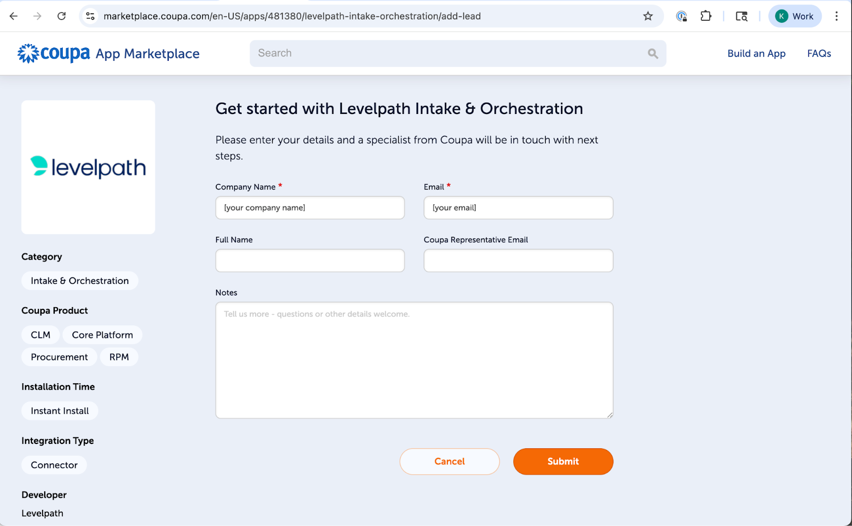This screenshot has height=526, width=852.
Task: View site information icon in address bar
Action: 91,16
